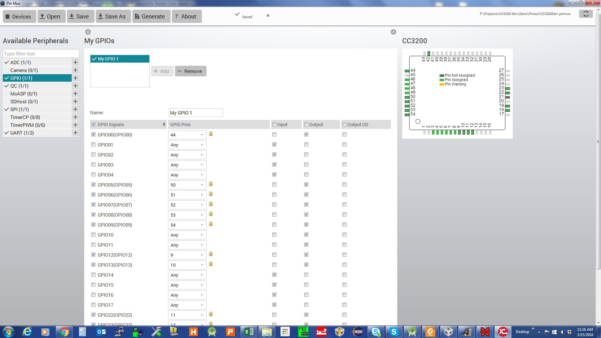Select I2C (1/1) in Available Peripherals

pyautogui.click(x=37, y=86)
